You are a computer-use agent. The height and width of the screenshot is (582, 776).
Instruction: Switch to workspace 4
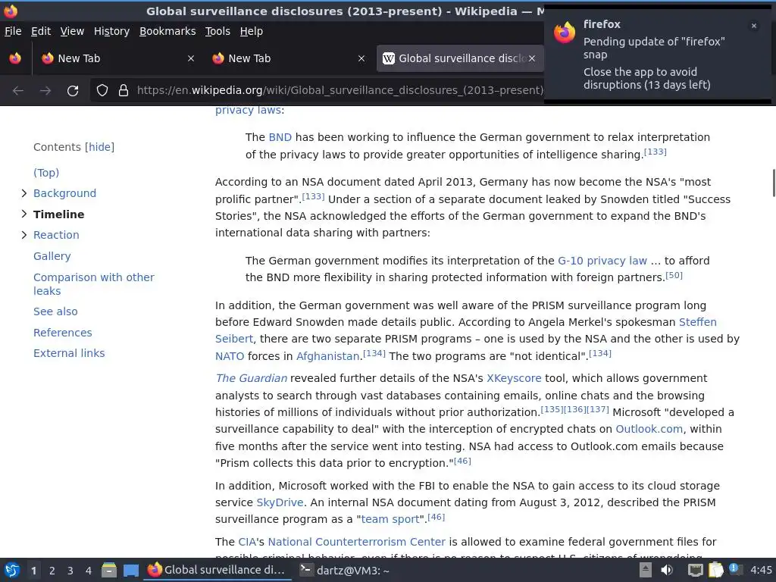click(88, 571)
